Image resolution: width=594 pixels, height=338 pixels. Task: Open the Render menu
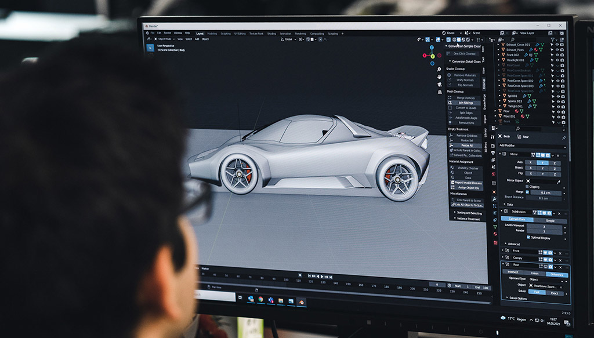point(168,33)
